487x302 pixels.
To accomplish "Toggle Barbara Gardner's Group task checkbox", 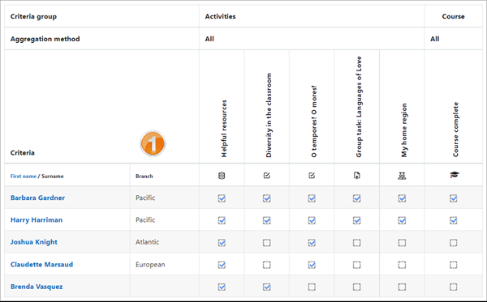I will coord(357,198).
